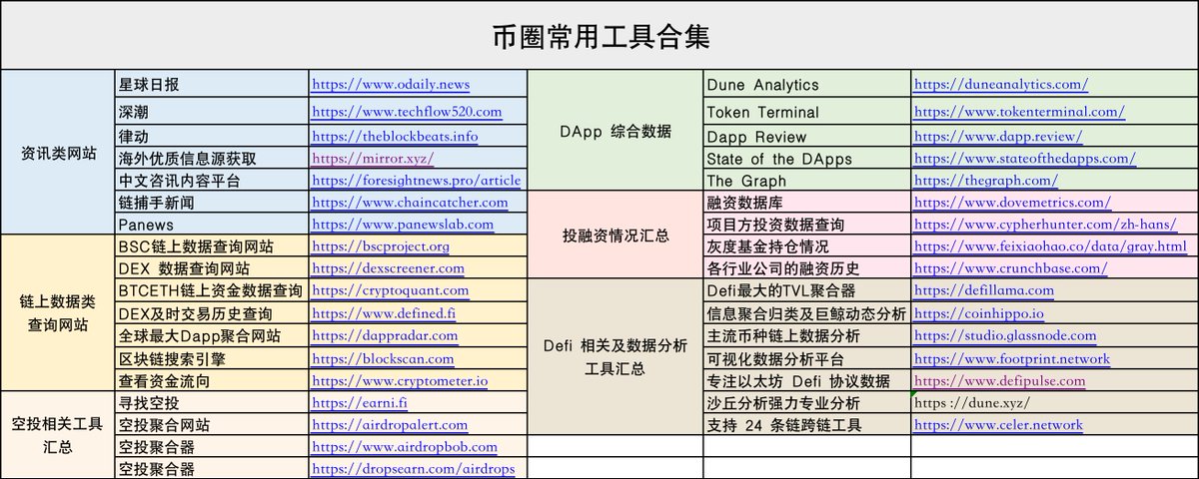Visit the panewslab.com link
Image resolution: width=1199 pixels, height=479 pixels.
coord(403,225)
